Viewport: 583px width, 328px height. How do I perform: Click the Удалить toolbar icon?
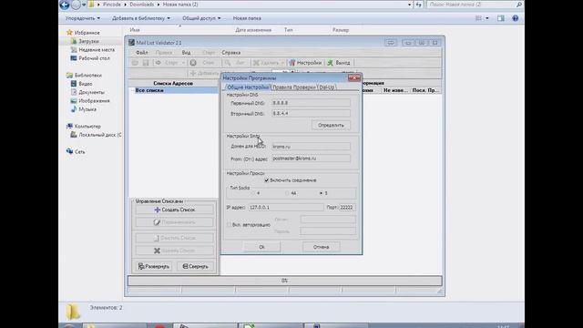pos(256,63)
